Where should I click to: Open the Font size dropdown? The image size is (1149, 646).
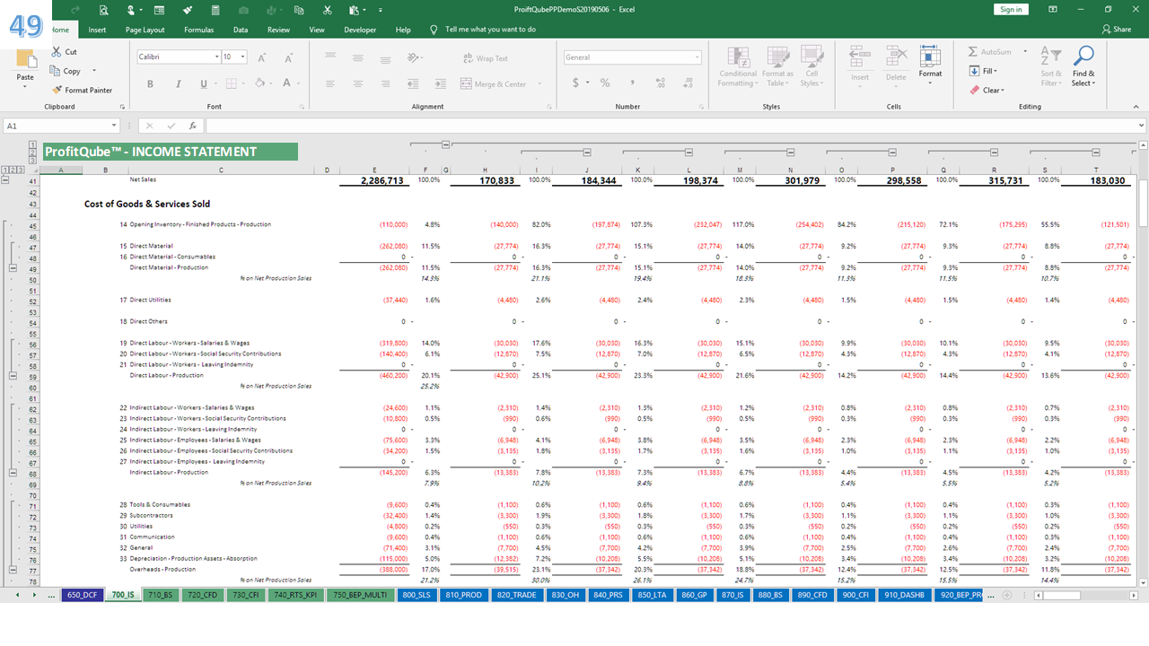pos(242,57)
